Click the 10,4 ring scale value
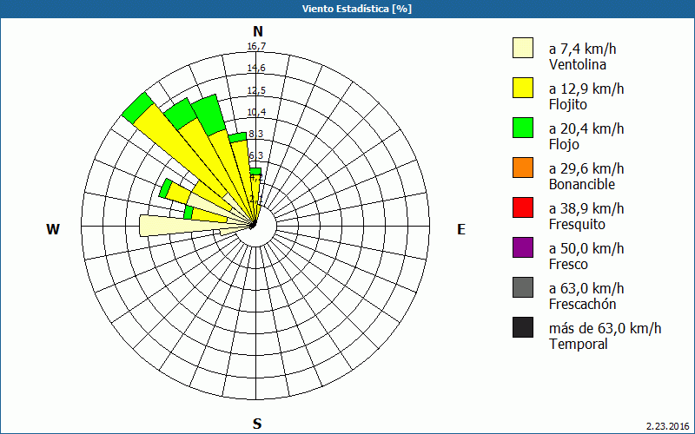Image resolution: width=695 pixels, height=434 pixels. click(x=256, y=112)
